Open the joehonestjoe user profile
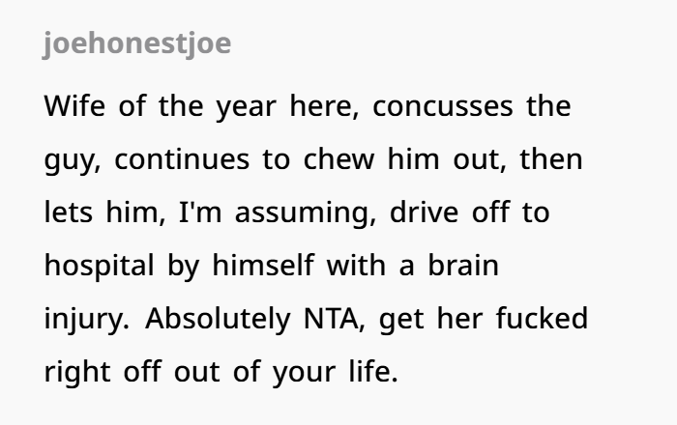The width and height of the screenshot is (677, 425). click(x=137, y=44)
